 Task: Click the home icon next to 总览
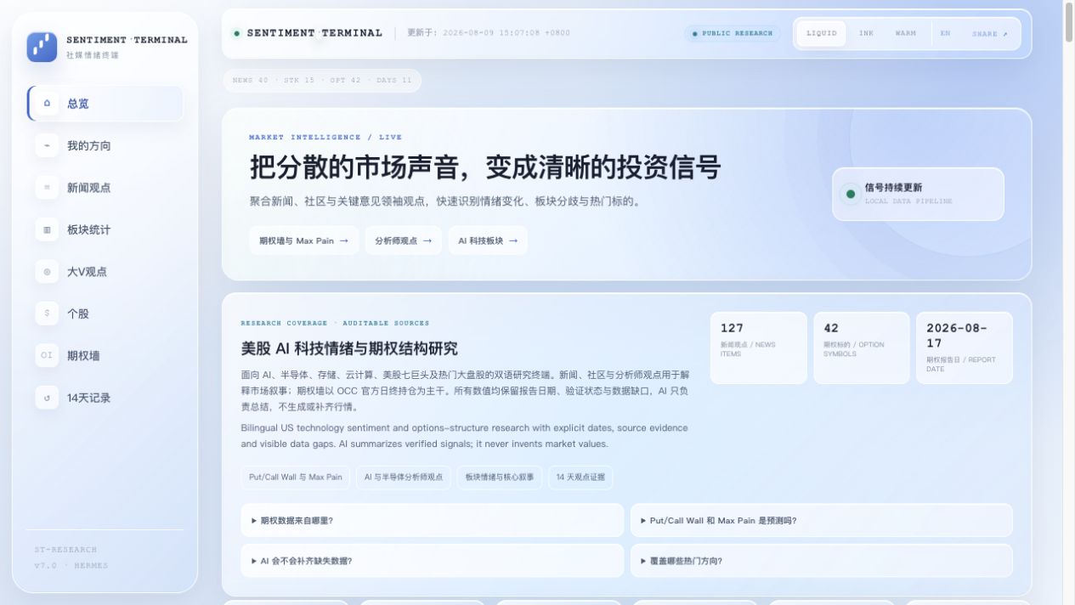[x=47, y=103]
